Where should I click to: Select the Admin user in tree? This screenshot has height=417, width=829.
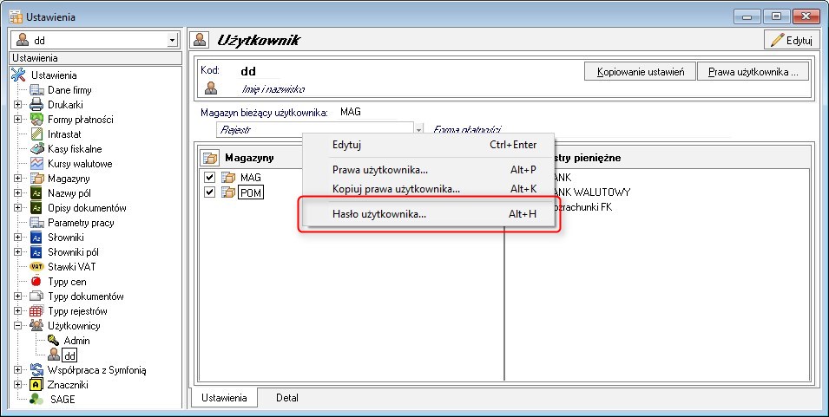coord(76,341)
